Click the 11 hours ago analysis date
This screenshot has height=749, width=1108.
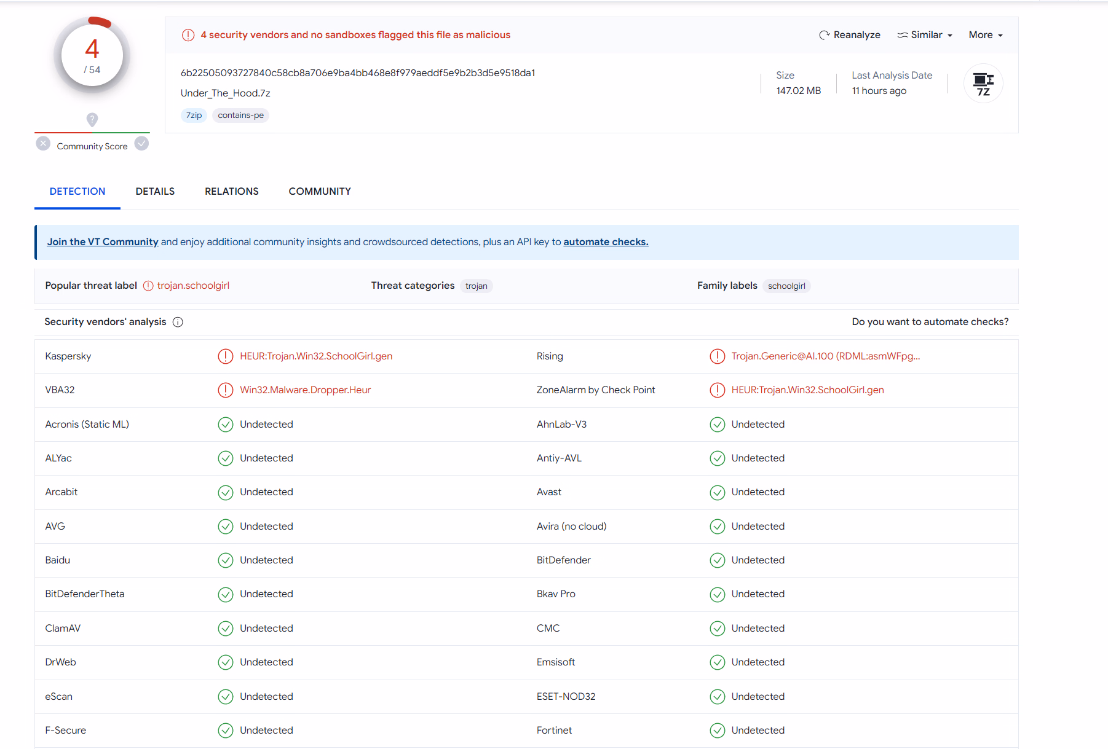(879, 91)
